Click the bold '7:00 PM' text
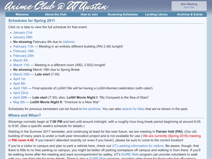The height and width of the screenshot is (159, 212). pyautogui.click(x=56, y=122)
